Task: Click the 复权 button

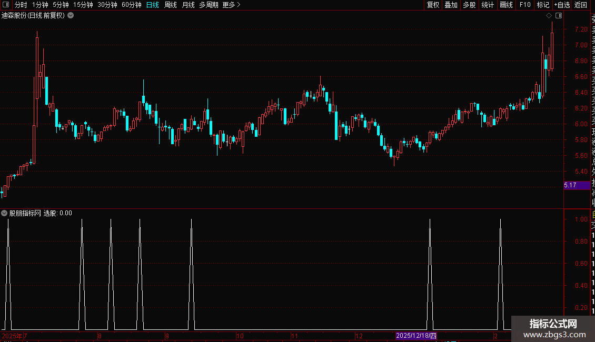Action: point(433,5)
